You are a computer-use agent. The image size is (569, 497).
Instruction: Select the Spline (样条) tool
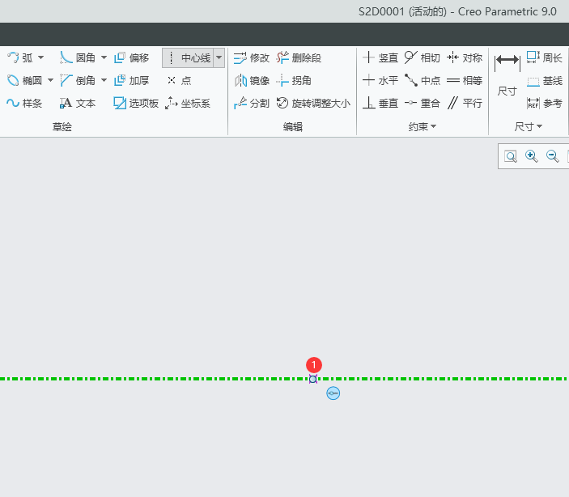click(x=24, y=104)
